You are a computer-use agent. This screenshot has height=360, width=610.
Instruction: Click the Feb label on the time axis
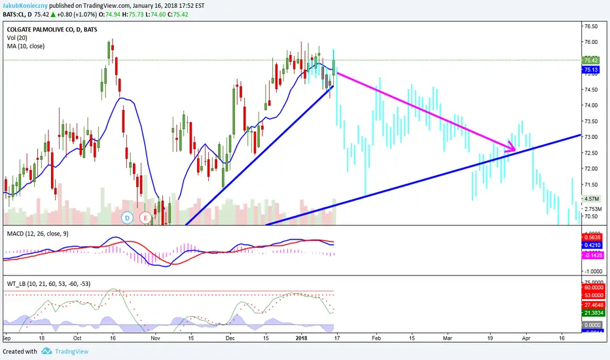(376, 338)
